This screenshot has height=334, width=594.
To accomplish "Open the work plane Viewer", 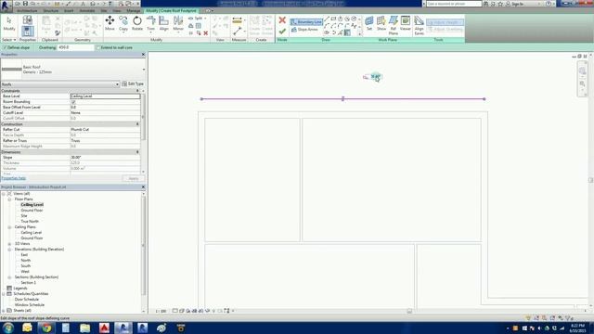I will [406, 22].
